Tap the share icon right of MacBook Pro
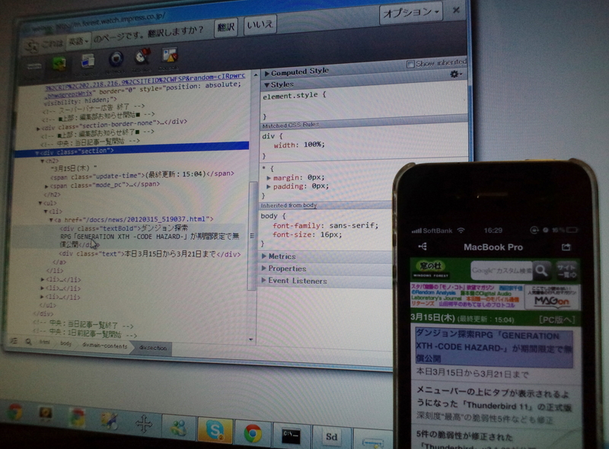 coord(566,247)
